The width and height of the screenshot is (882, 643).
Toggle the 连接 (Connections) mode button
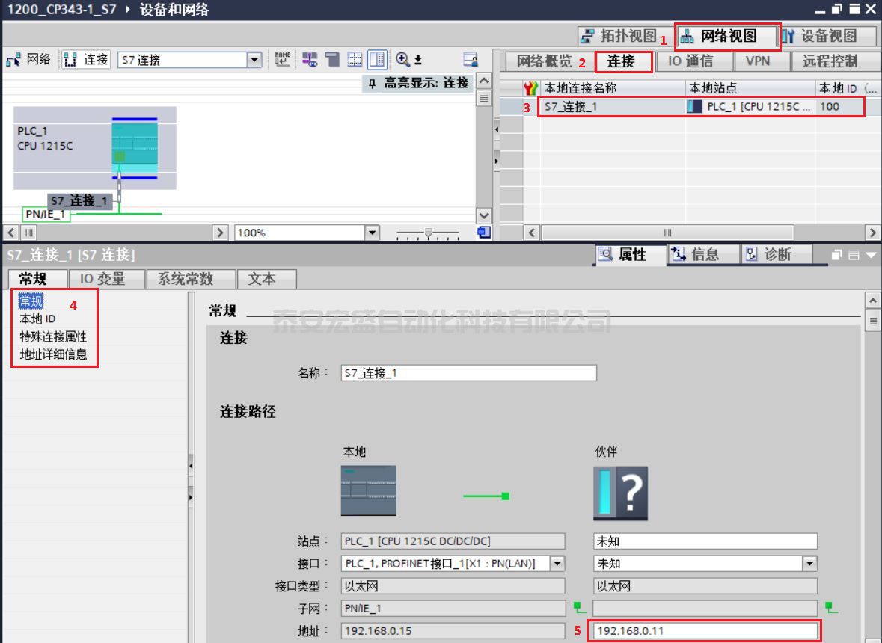click(87, 60)
